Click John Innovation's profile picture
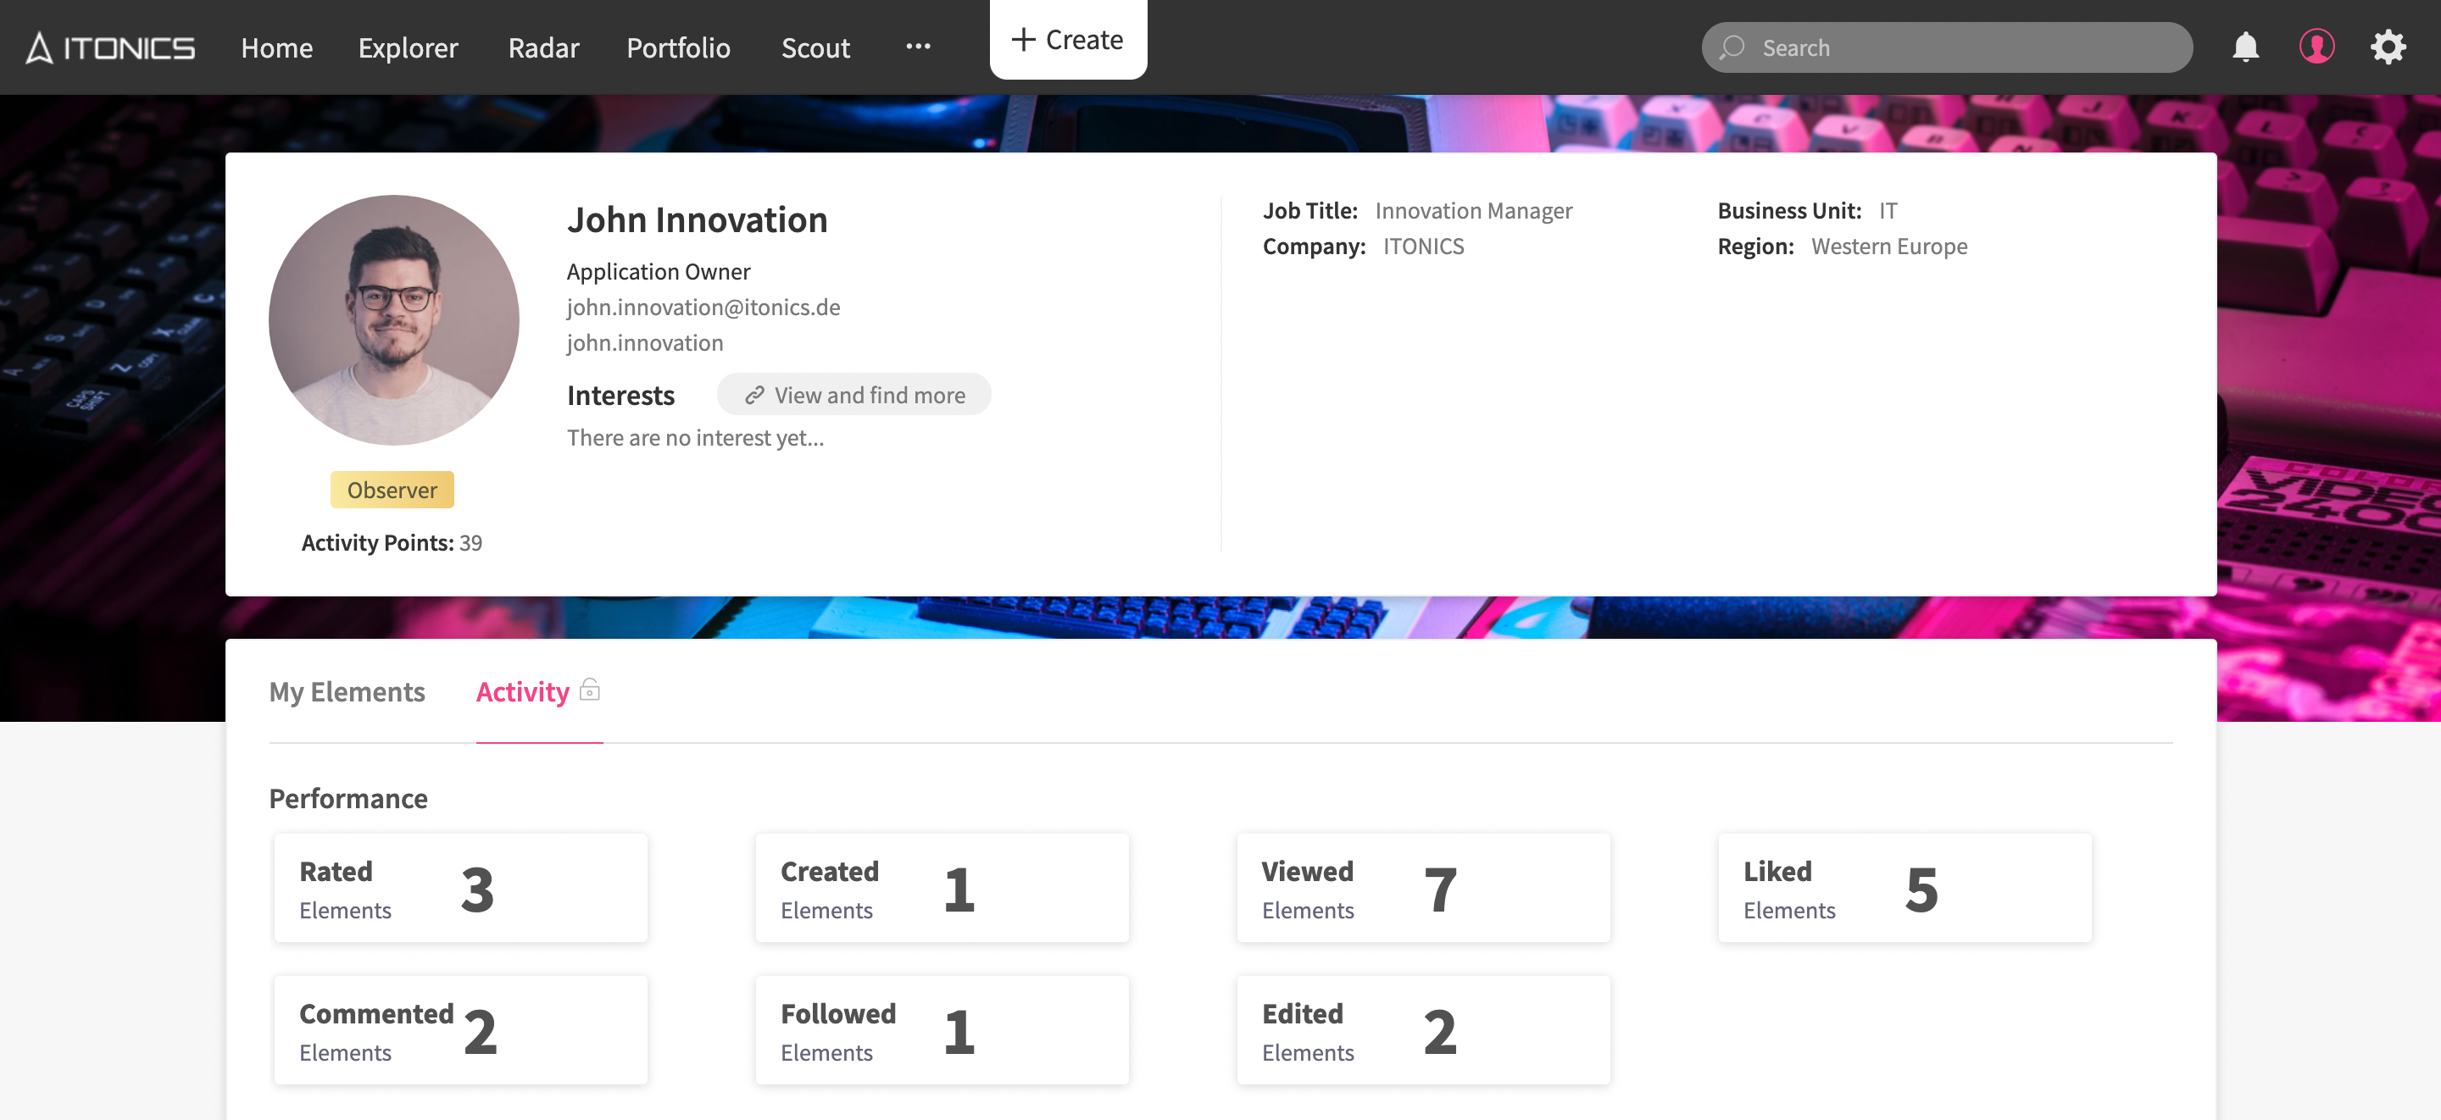Image resolution: width=2441 pixels, height=1120 pixels. (393, 320)
